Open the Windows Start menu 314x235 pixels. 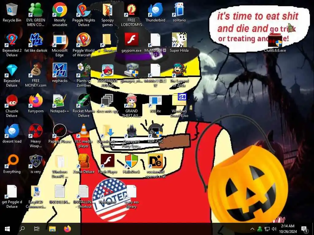pos(7,229)
